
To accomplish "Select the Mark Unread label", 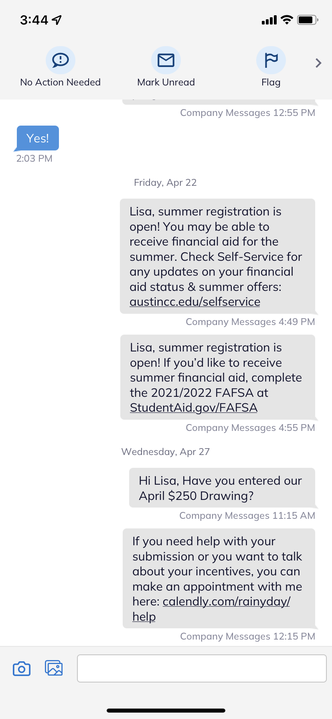I will (166, 82).
